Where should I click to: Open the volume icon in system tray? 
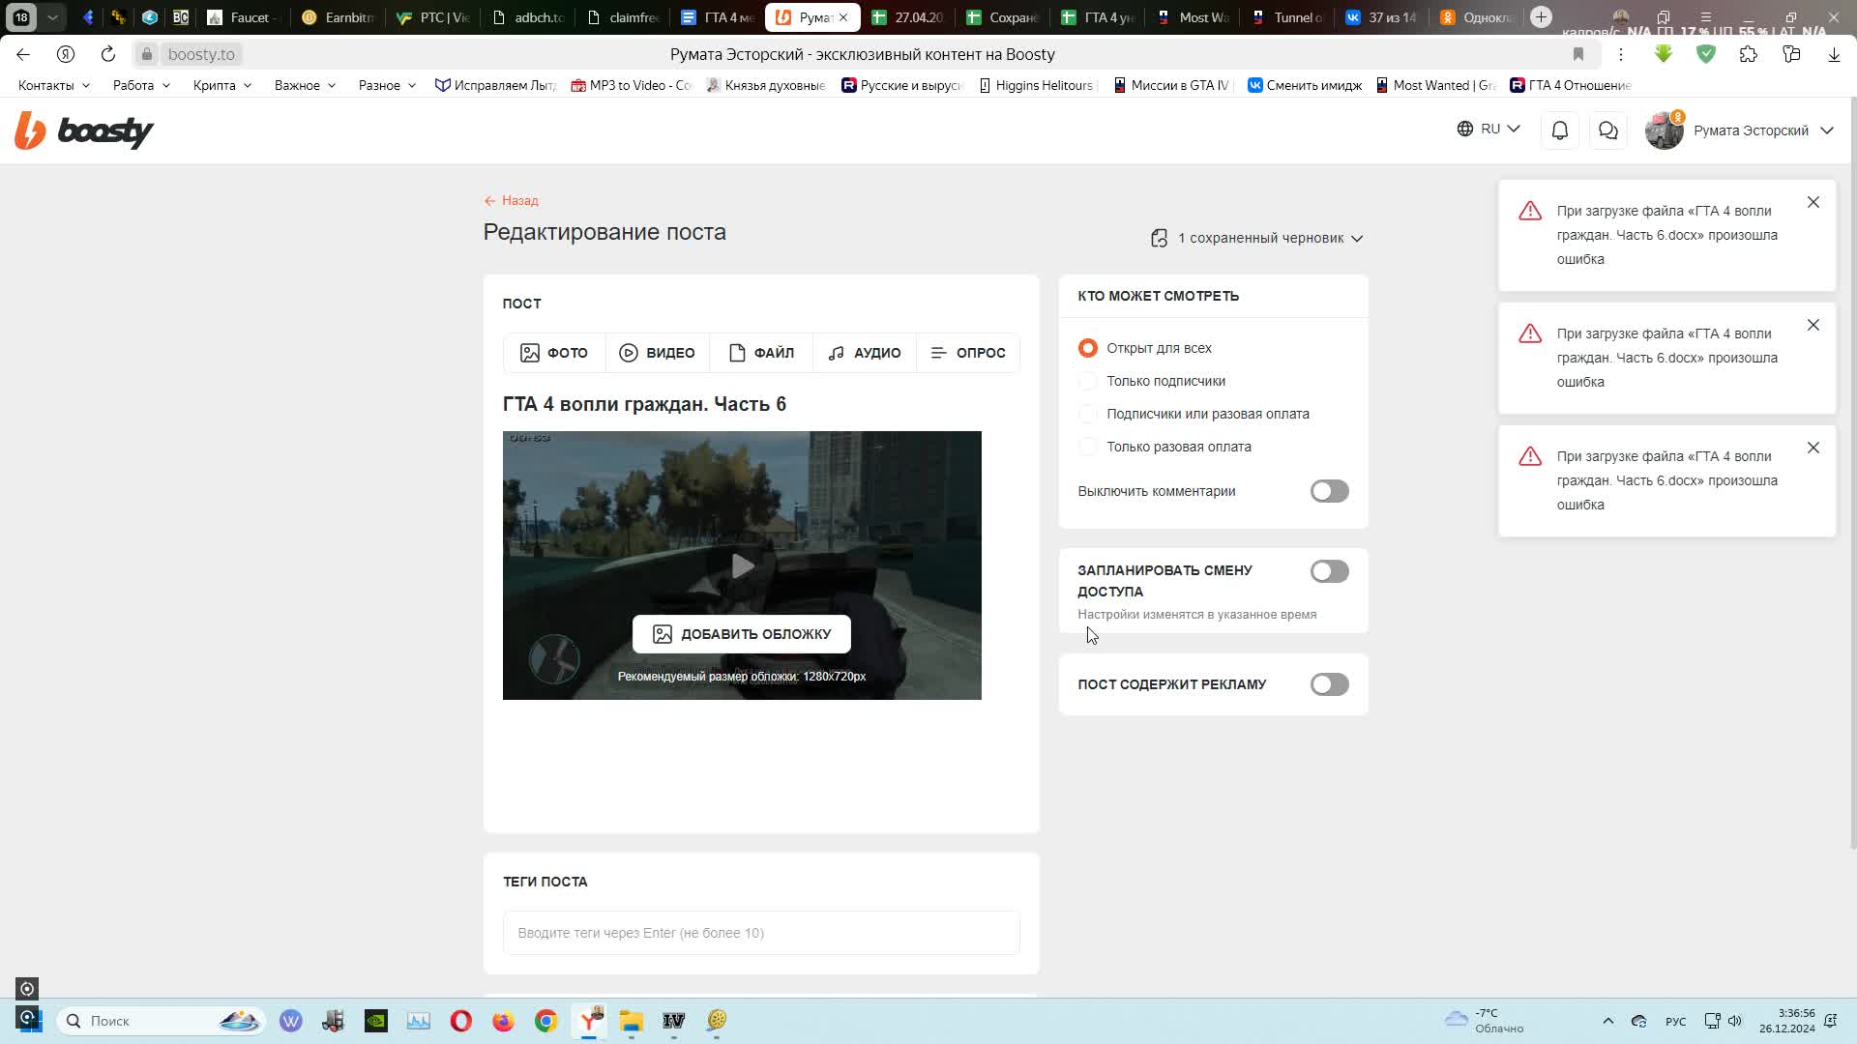tap(1735, 1021)
